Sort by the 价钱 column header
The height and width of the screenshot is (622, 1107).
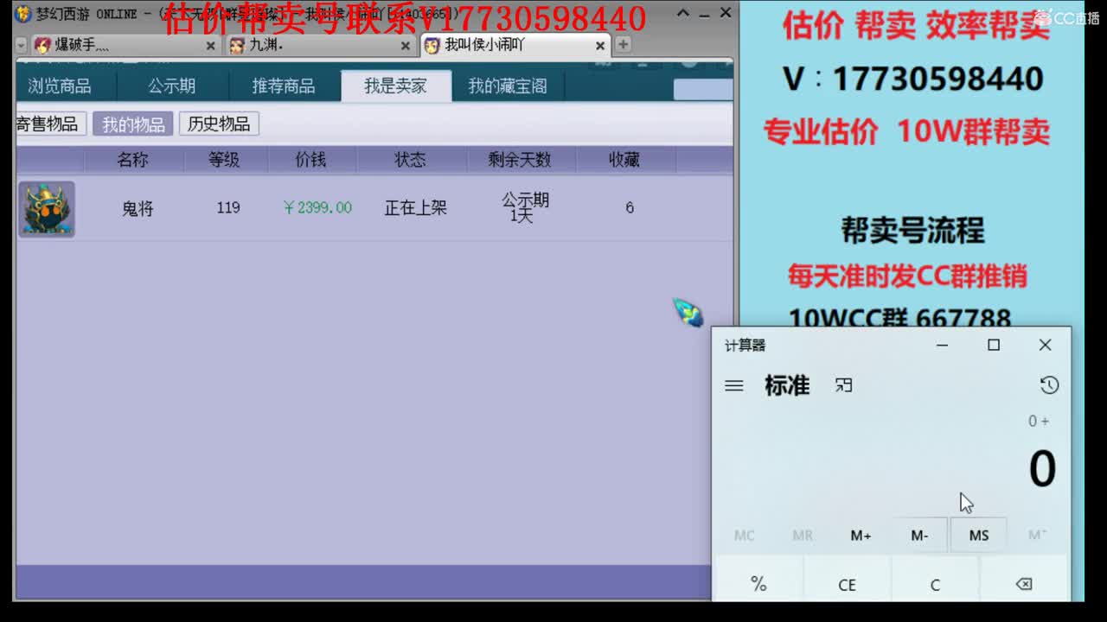[310, 160]
